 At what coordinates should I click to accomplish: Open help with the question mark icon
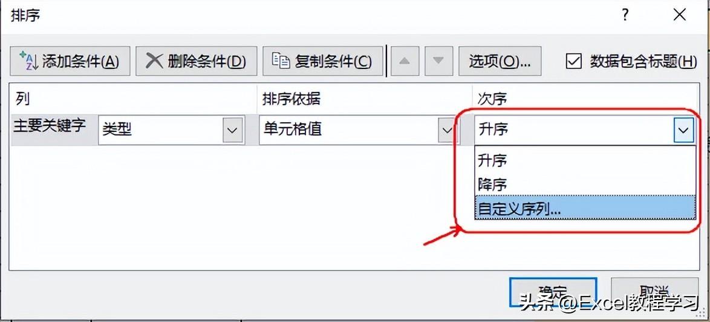coord(625,15)
